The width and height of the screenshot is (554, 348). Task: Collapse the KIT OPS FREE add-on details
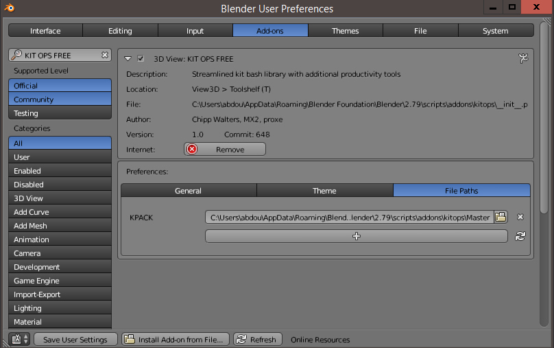coord(128,59)
